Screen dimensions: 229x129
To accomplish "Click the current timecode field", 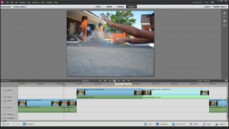I will 86,81.
